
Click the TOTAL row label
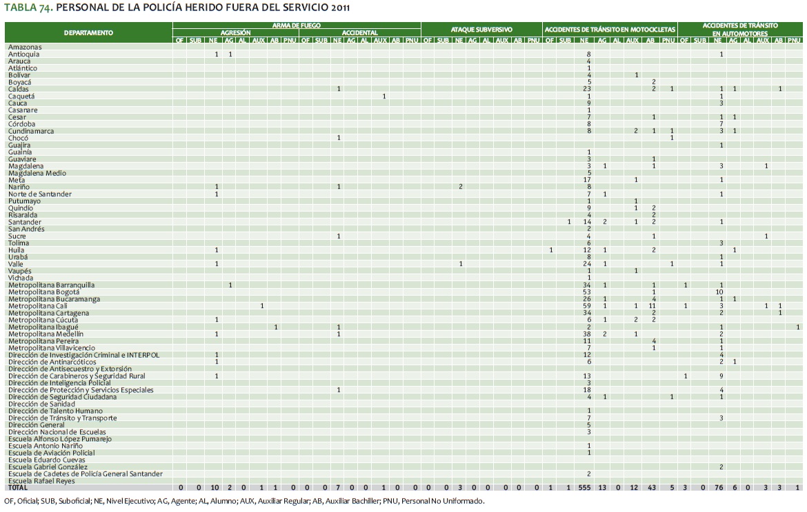[x=19, y=487]
